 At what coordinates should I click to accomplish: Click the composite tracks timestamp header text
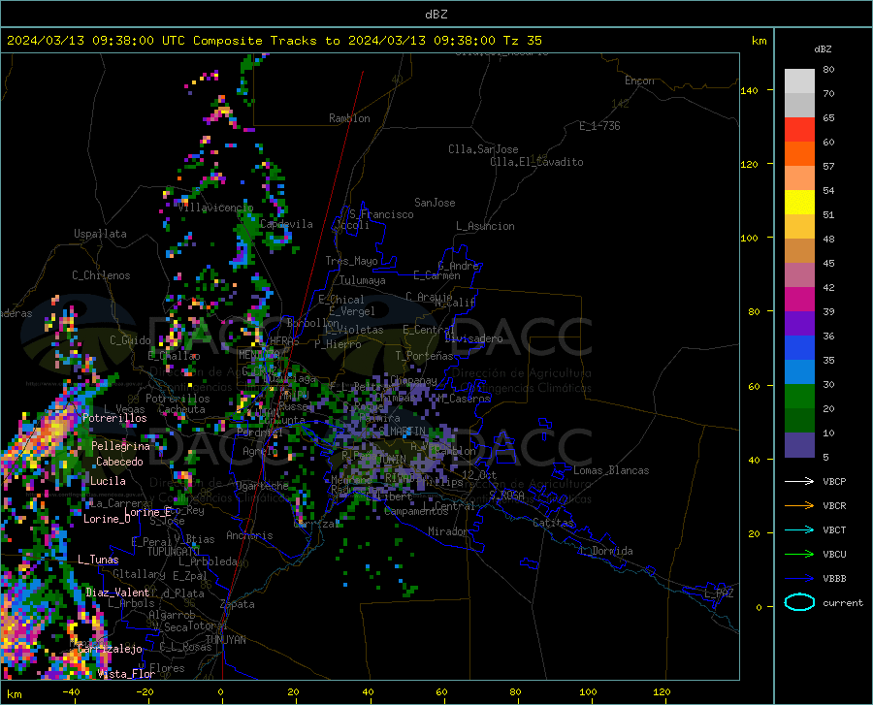point(275,41)
